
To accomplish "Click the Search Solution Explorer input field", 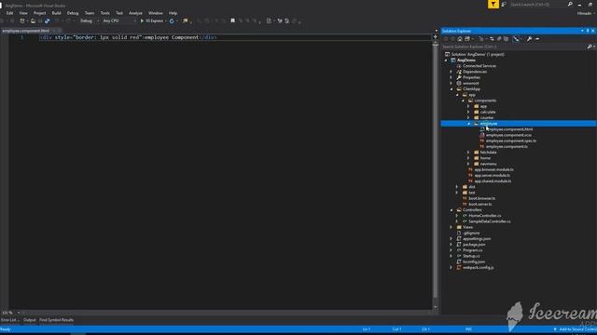I will pyautogui.click(x=514, y=47).
